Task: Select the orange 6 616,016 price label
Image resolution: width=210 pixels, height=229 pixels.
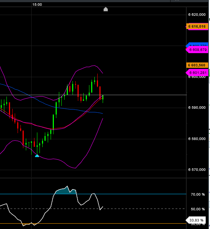Action: coord(197,27)
